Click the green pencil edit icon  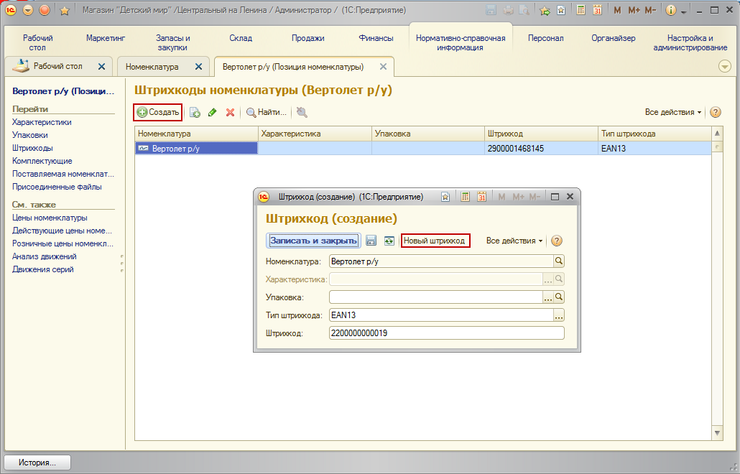(x=213, y=112)
